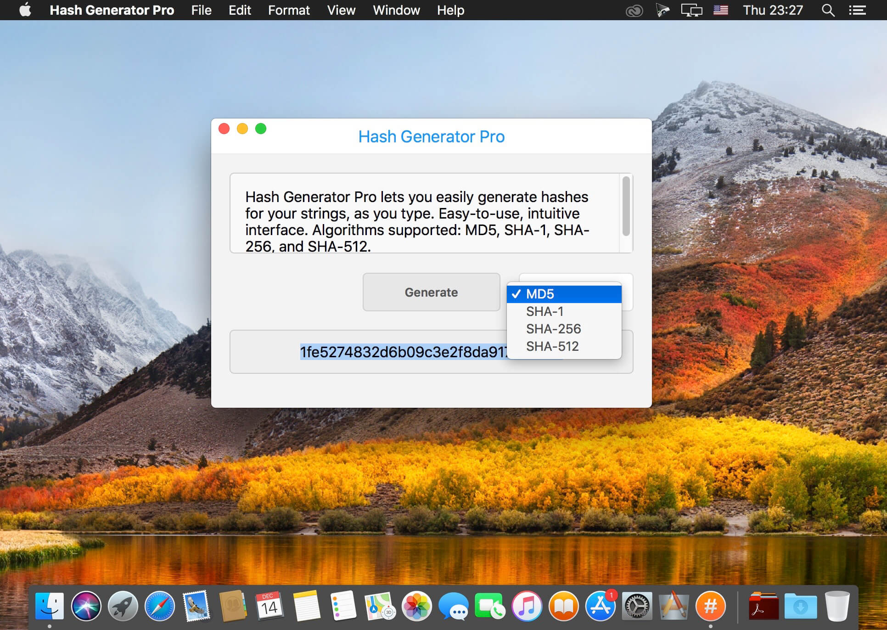Open the Window menu

[x=396, y=10]
